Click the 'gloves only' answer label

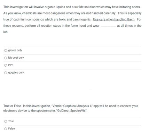(x=15, y=50)
